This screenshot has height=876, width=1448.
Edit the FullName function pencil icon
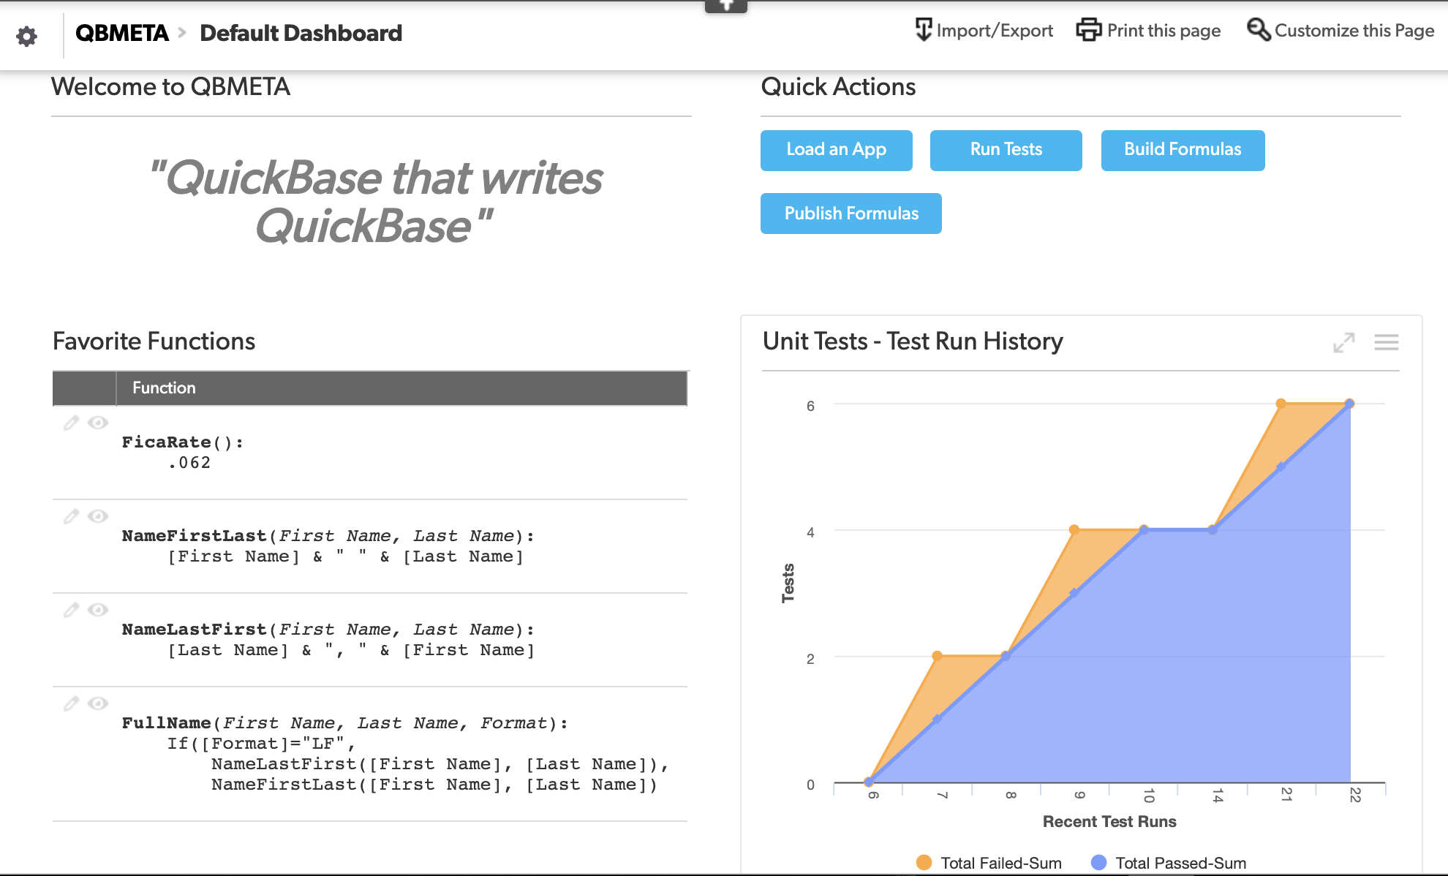71,703
